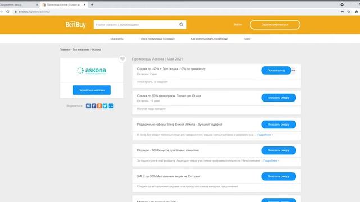This screenshot has width=360, height=202.
Task: Share via Twitter icon
Action: point(105,106)
